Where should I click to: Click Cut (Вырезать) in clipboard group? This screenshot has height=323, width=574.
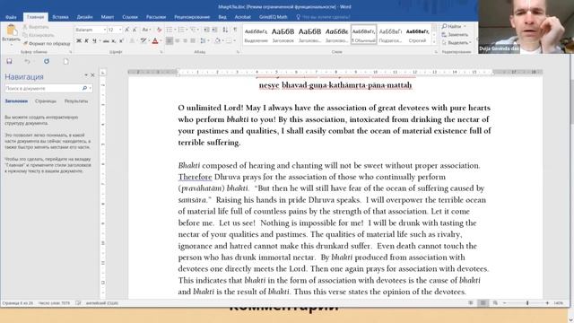tap(35, 27)
